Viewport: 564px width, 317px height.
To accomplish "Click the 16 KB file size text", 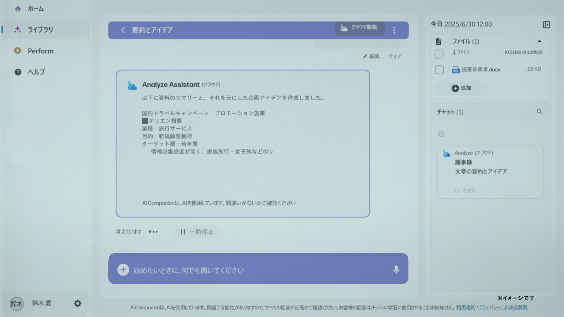I will [534, 69].
